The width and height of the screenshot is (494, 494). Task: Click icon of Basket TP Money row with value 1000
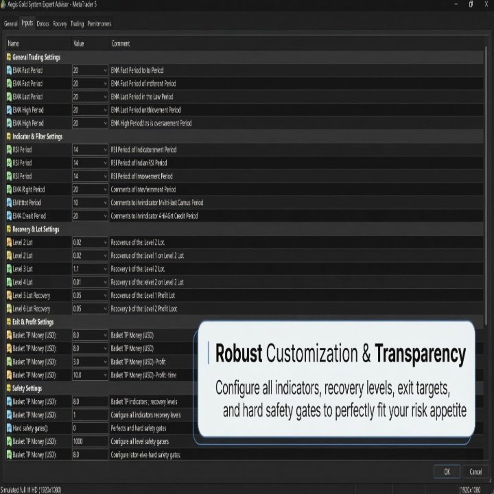[x=9, y=441]
